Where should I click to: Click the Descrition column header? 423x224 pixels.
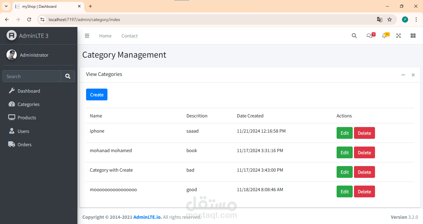point(197,116)
